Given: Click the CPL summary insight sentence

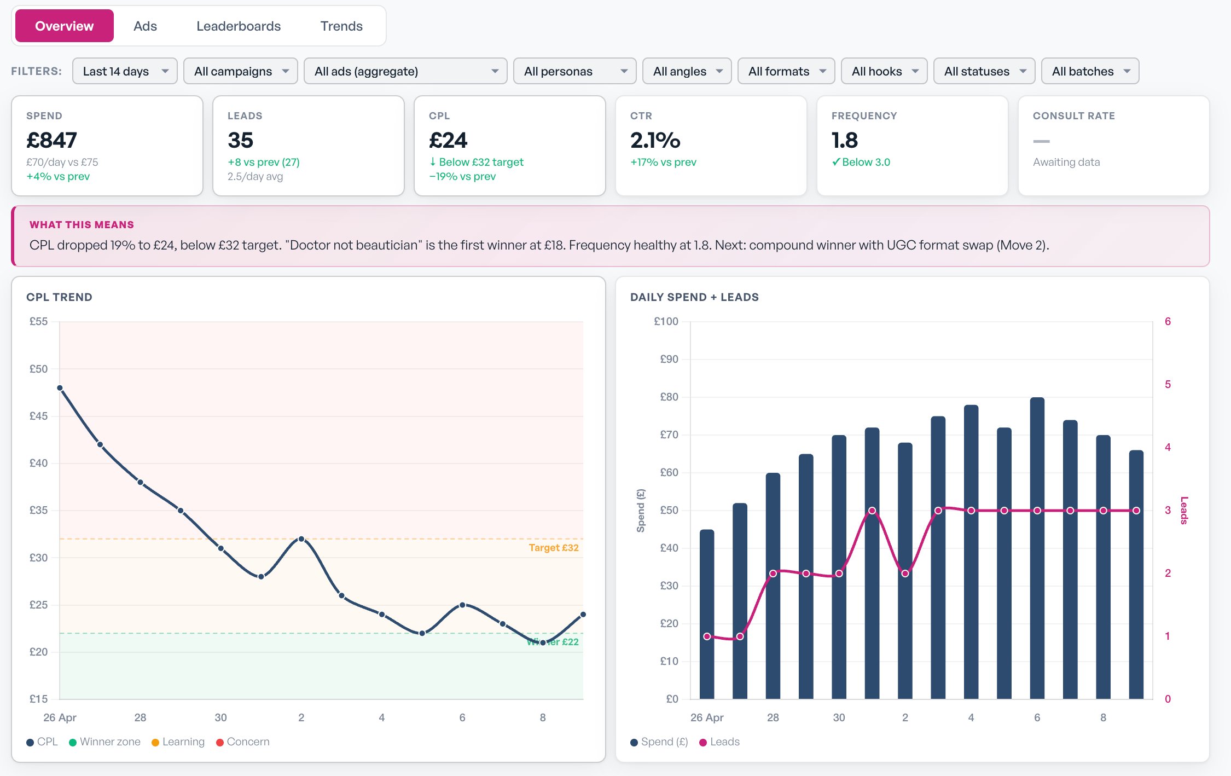Looking at the screenshot, I should [539, 245].
